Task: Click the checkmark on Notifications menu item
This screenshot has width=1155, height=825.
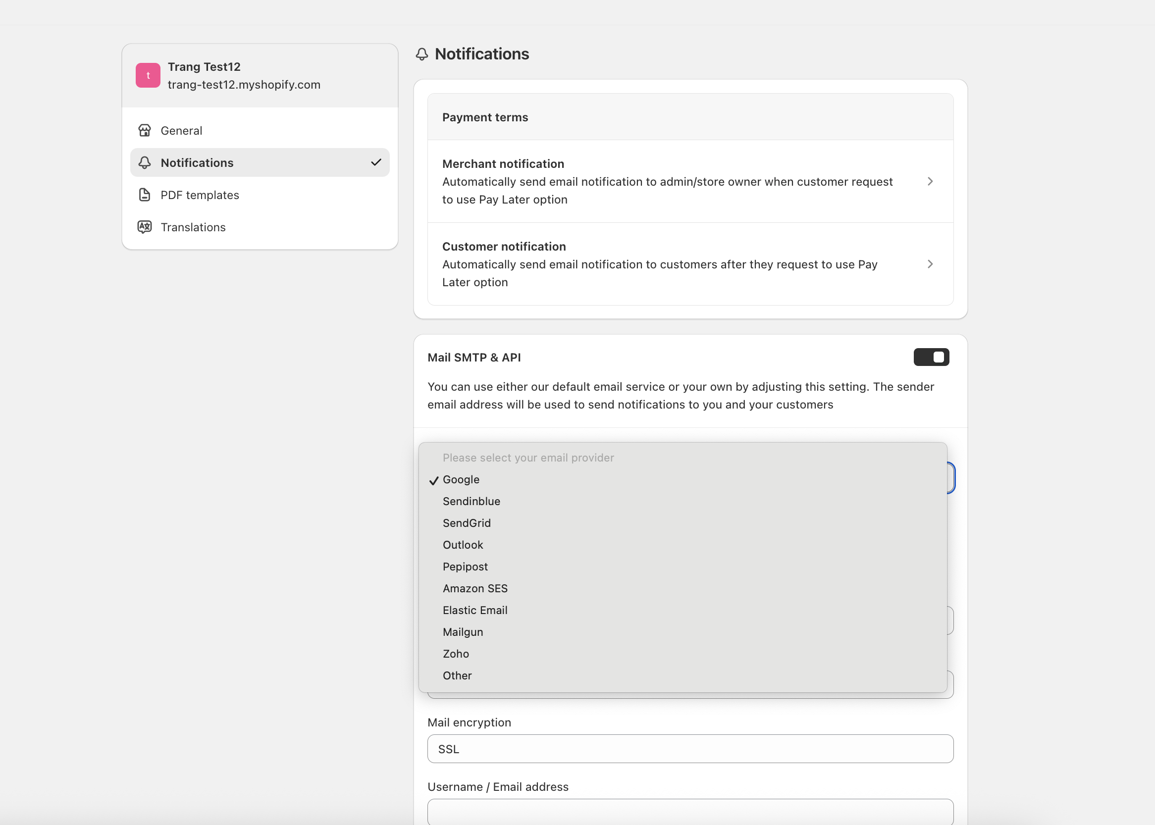Action: [x=376, y=162]
